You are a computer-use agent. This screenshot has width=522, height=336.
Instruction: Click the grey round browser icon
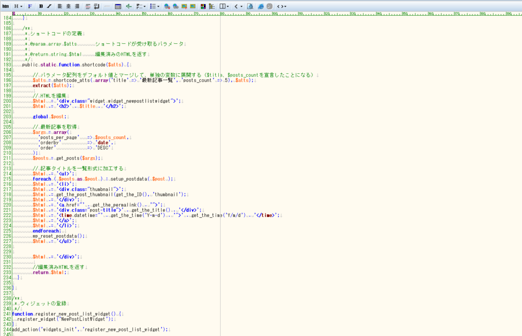pos(270,6)
